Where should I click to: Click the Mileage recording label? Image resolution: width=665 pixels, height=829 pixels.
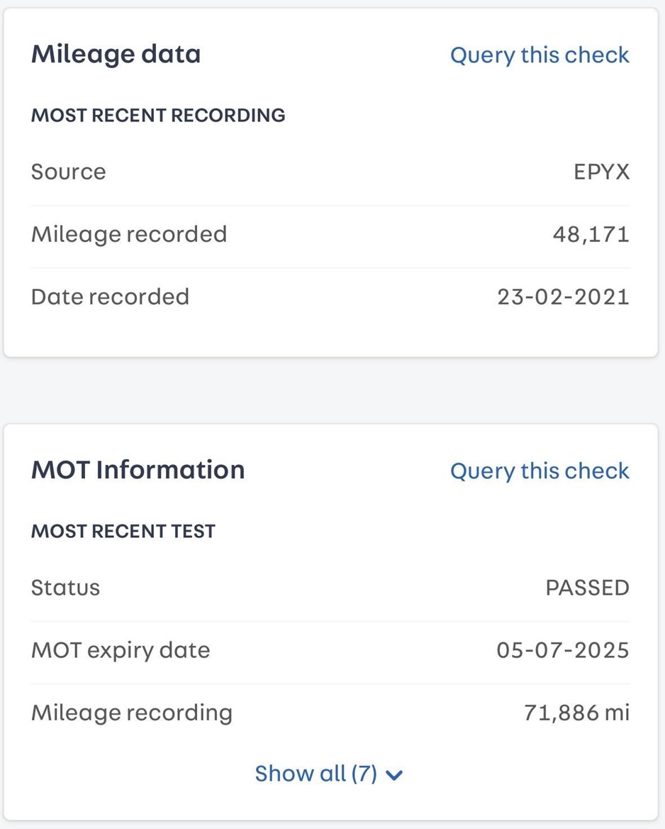[132, 713]
